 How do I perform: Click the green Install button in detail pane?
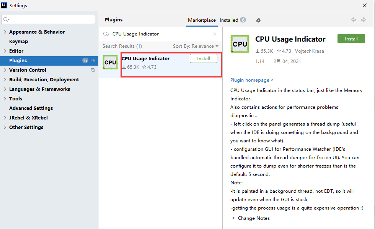click(x=351, y=38)
